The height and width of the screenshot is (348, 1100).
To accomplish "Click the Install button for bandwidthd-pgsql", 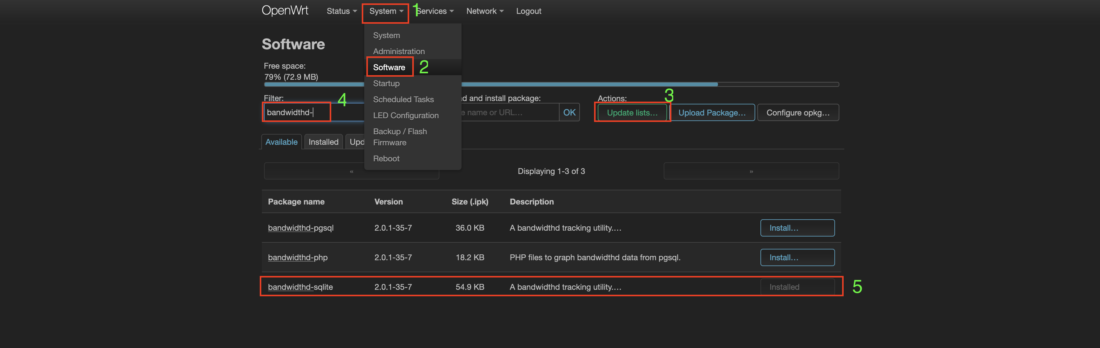I will [798, 227].
